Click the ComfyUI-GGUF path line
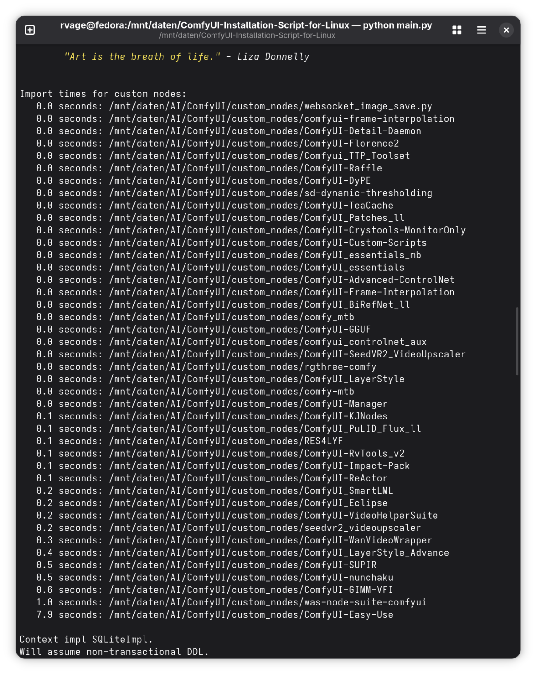The width and height of the screenshot is (536, 674). (x=203, y=329)
